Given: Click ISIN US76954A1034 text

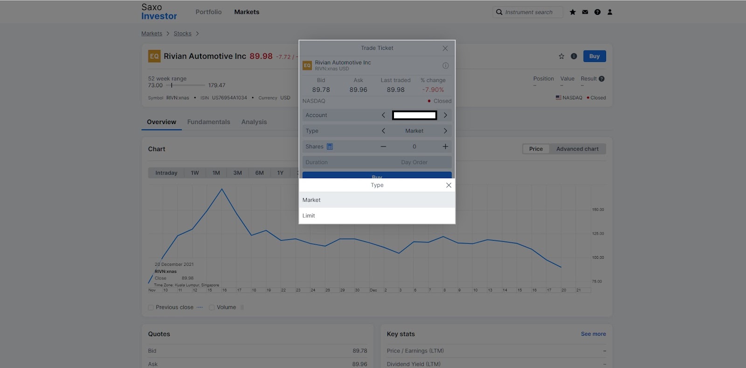Looking at the screenshot, I should click(x=229, y=98).
